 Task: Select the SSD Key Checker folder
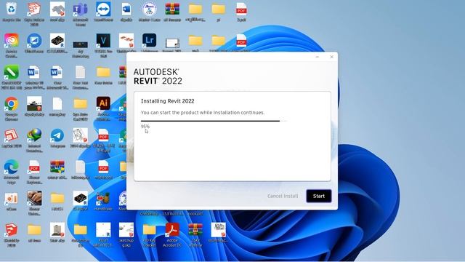click(x=149, y=234)
